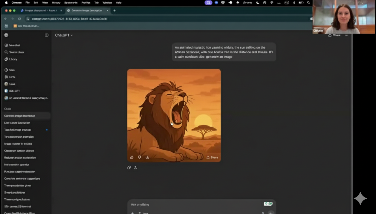
Task: Open the 'SSH on macOS terminal' chat
Action: click(18, 206)
